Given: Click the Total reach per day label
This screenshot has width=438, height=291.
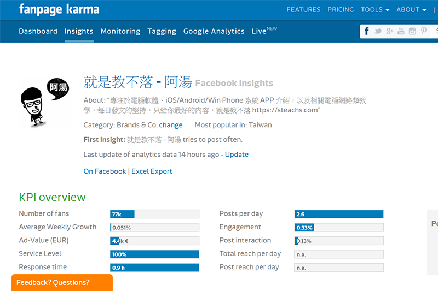Looking at the screenshot, I should click(x=250, y=254).
